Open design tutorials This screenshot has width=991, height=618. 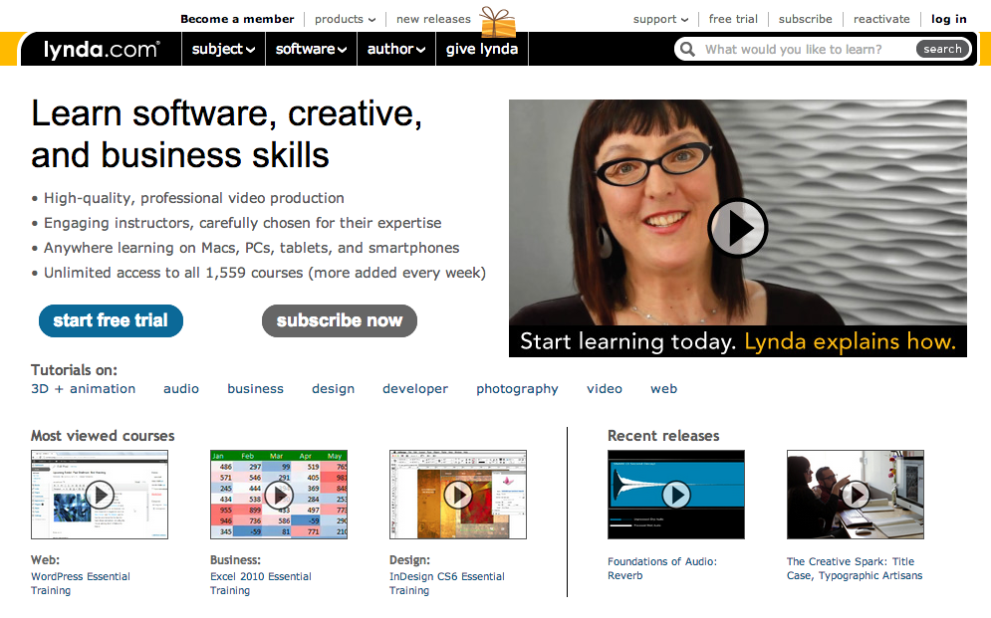click(333, 389)
